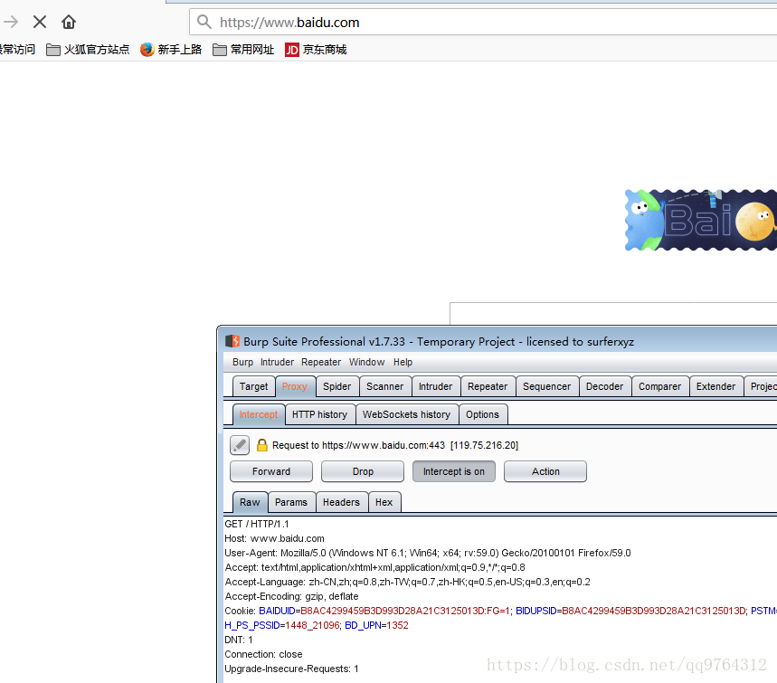The width and height of the screenshot is (777, 683).
Task: Open the Burp menu
Action: tap(242, 363)
